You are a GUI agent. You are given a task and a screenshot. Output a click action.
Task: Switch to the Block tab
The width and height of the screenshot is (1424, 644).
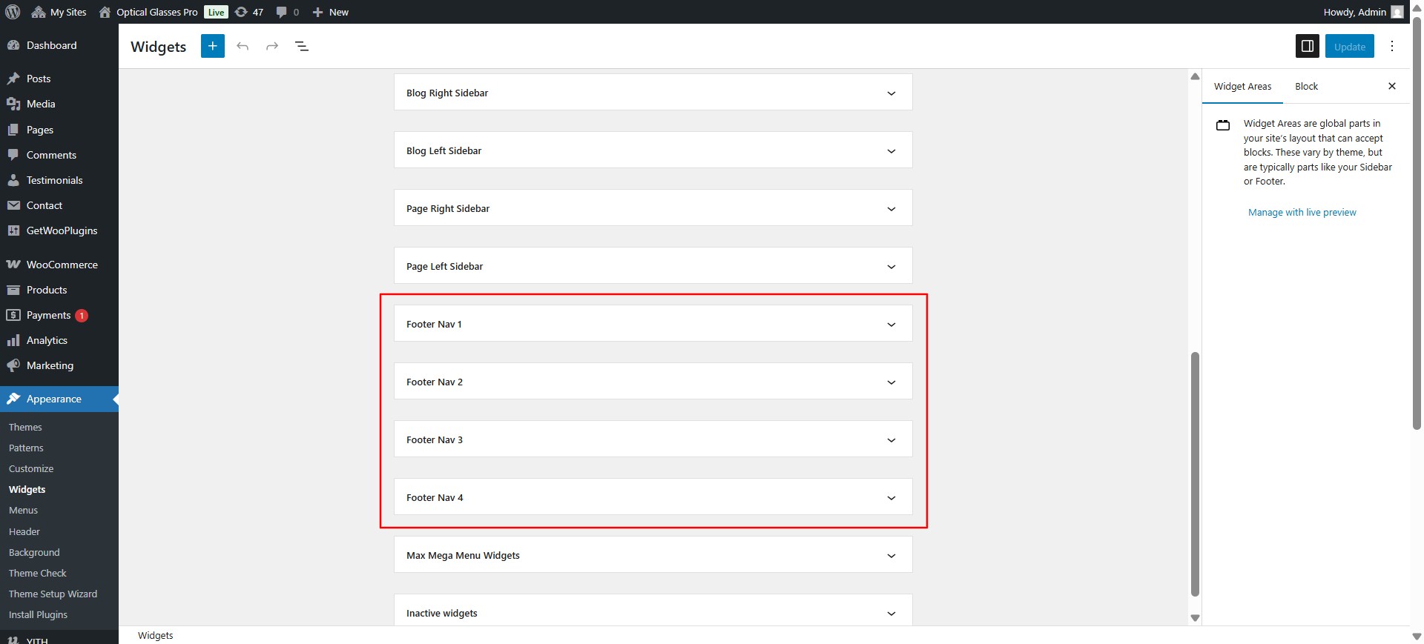1306,87
